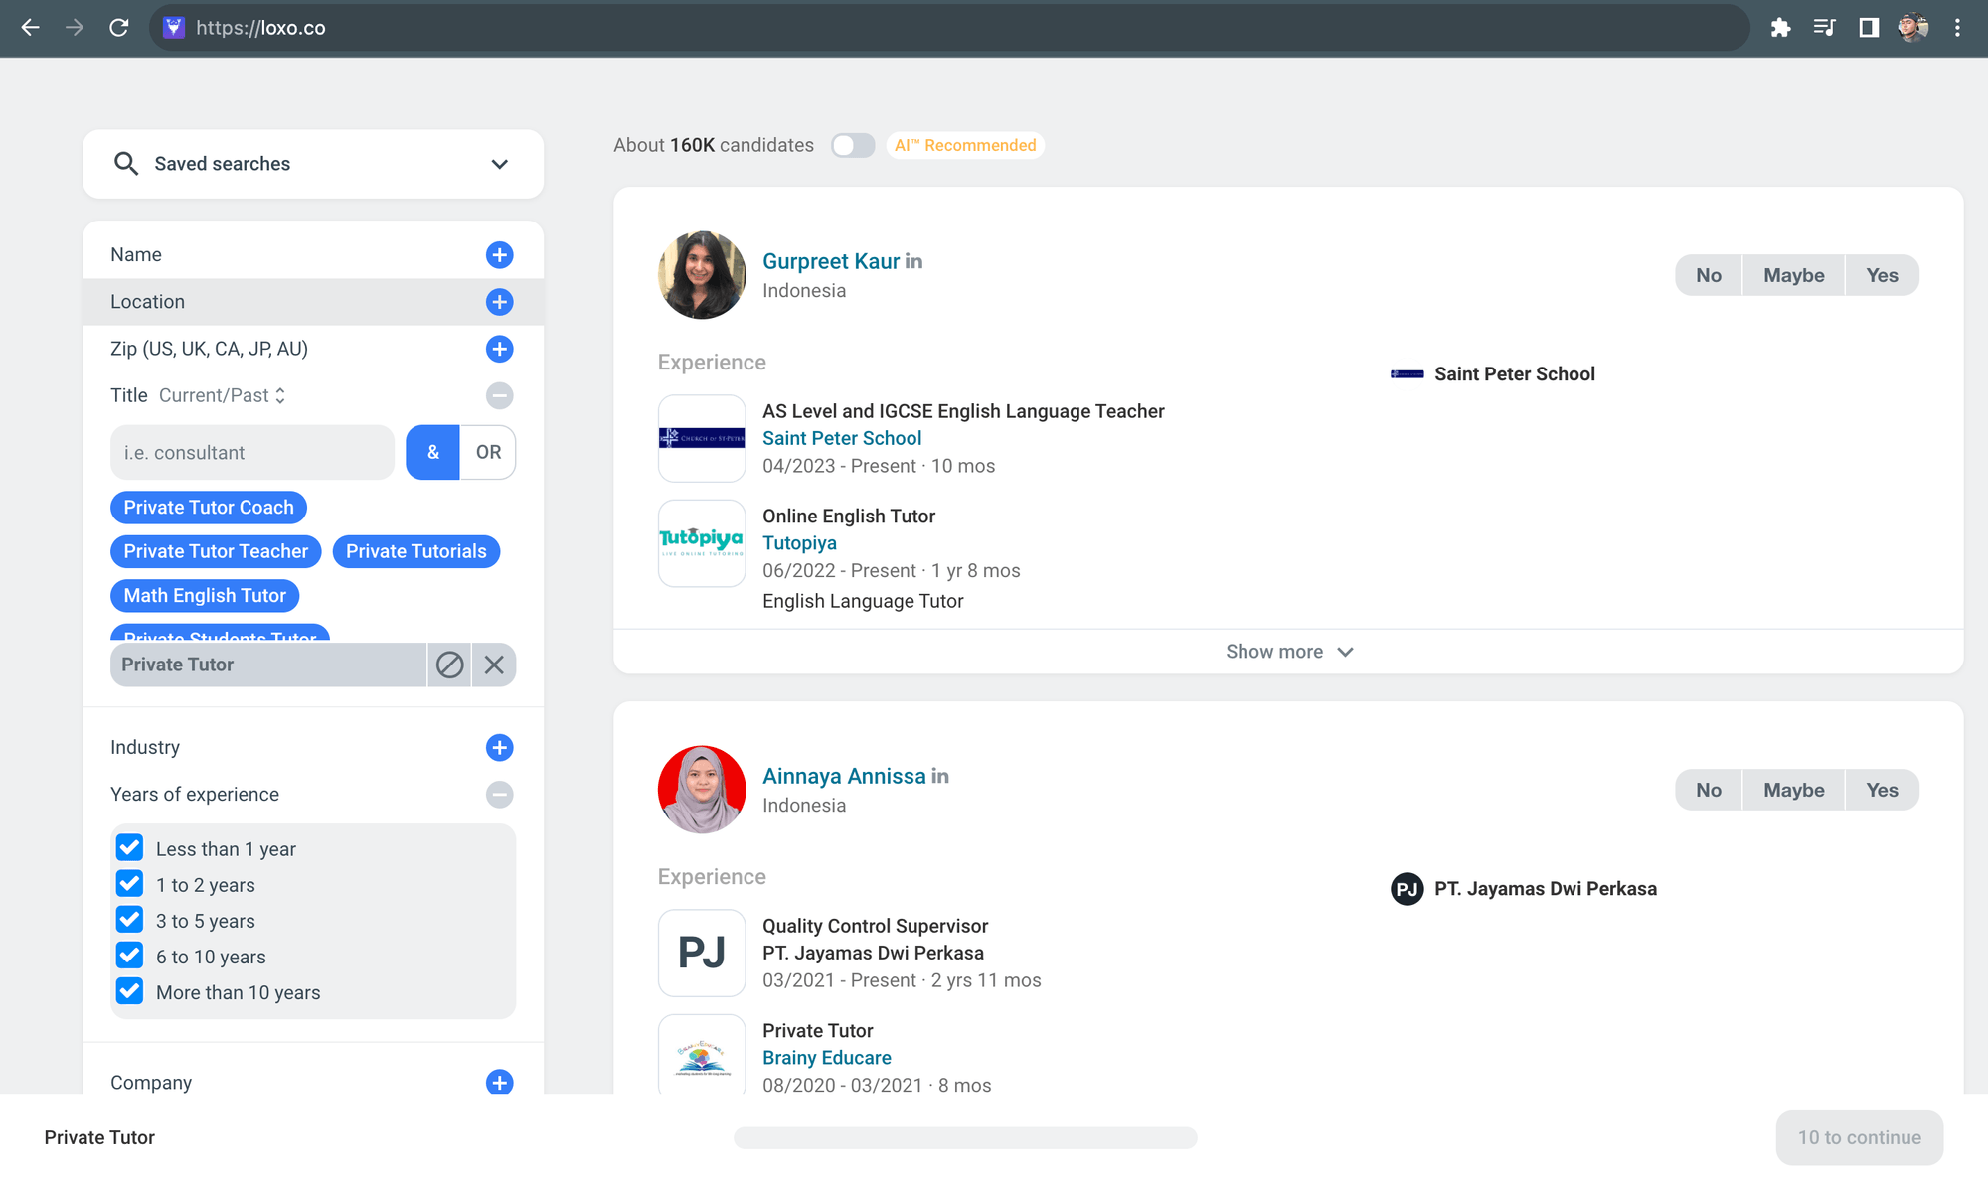Mark Ainnaya Annissa as Yes
1988x1182 pixels.
[1882, 789]
